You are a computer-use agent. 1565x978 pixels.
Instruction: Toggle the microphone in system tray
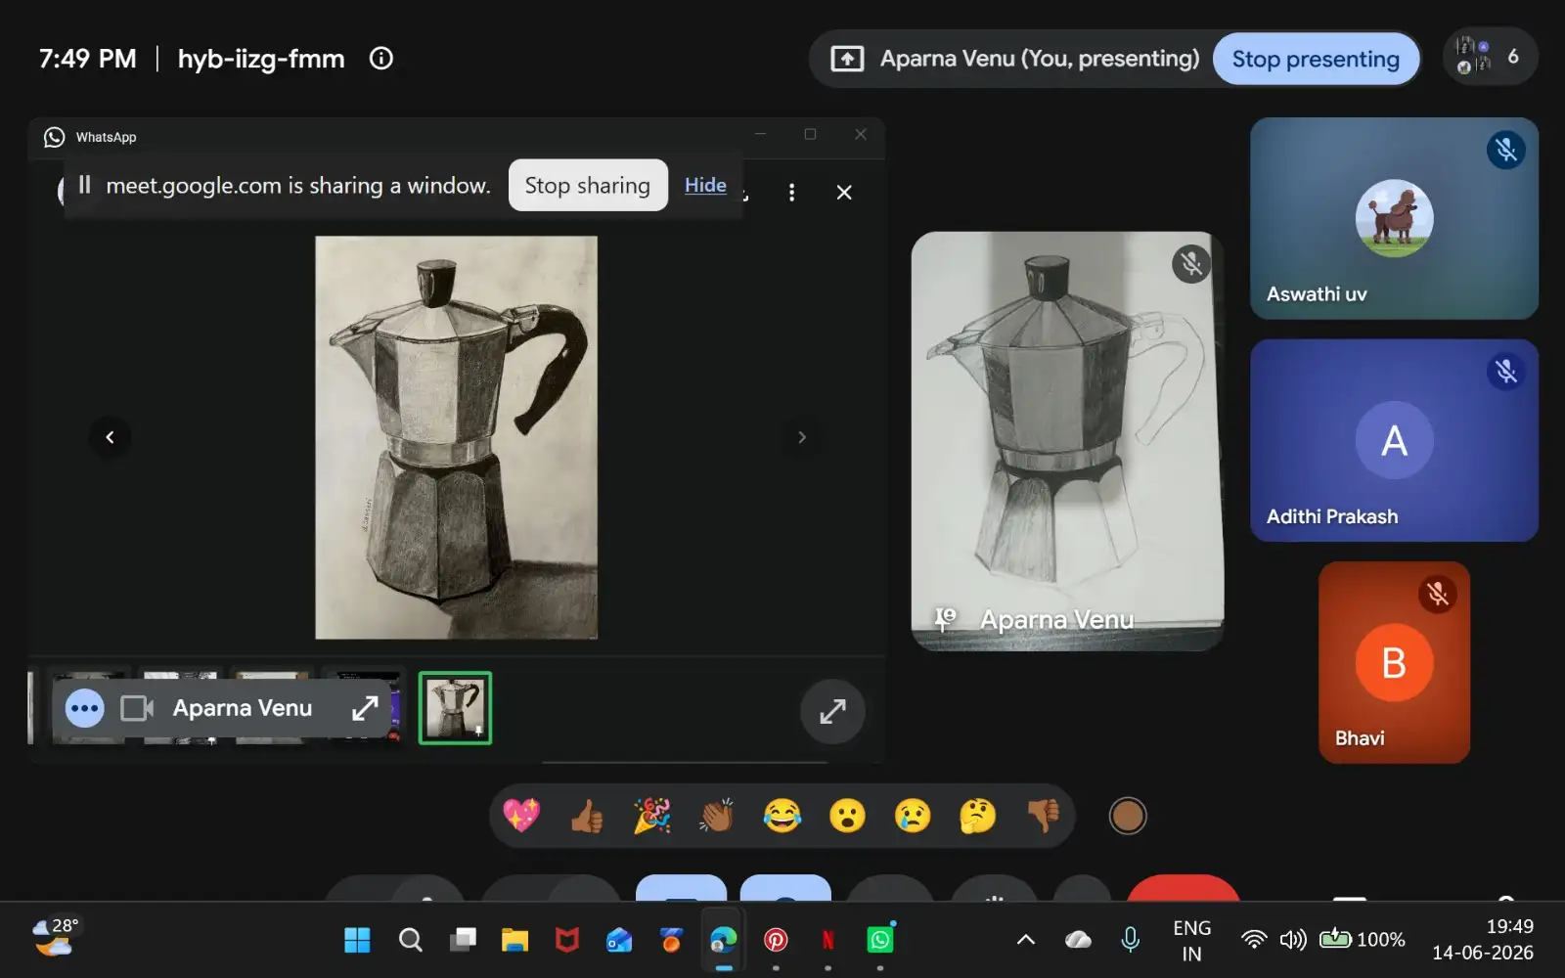click(x=1130, y=940)
